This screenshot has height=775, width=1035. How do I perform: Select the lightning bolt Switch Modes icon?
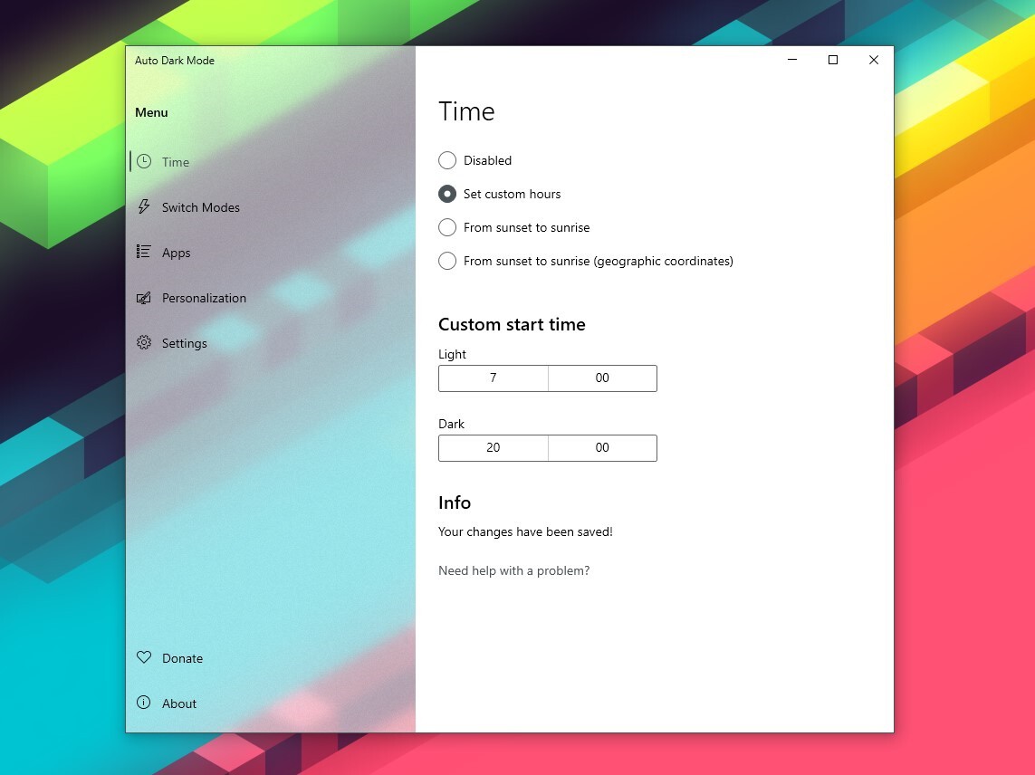[144, 206]
